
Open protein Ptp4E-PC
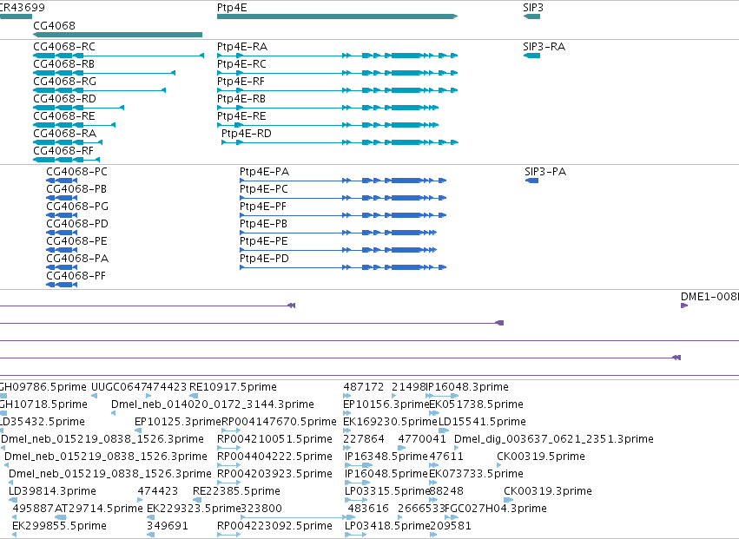coord(264,189)
